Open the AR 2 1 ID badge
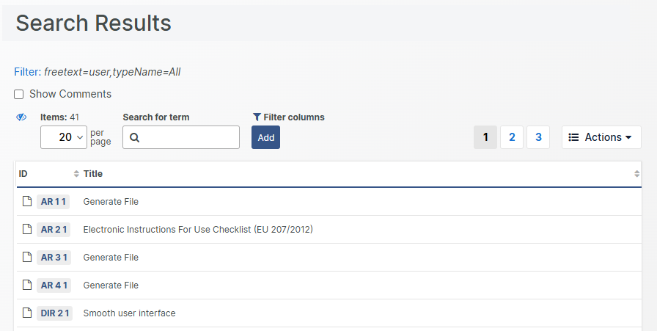The height and width of the screenshot is (331, 657). tap(54, 230)
